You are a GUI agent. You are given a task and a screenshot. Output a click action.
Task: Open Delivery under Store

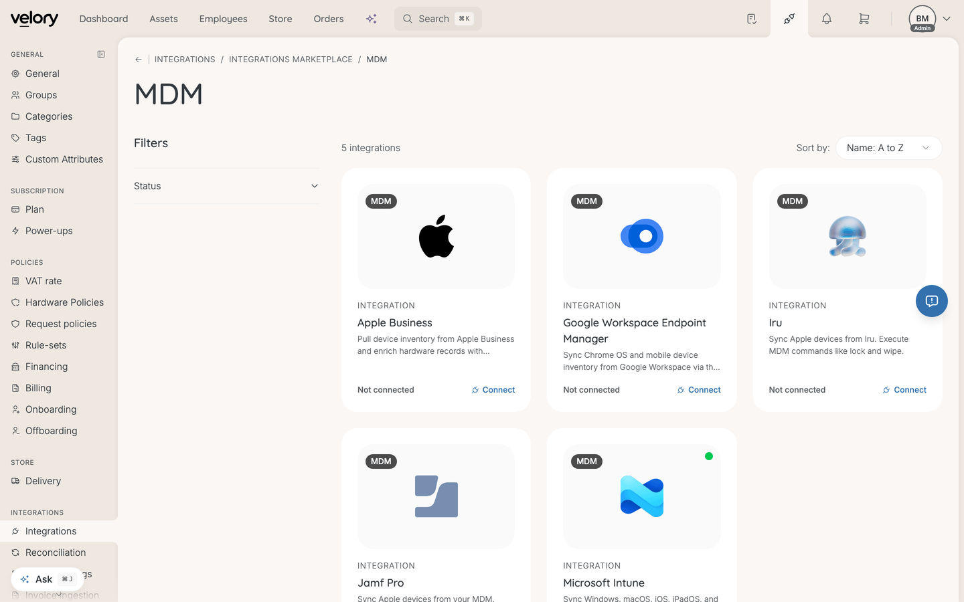click(x=59, y=481)
